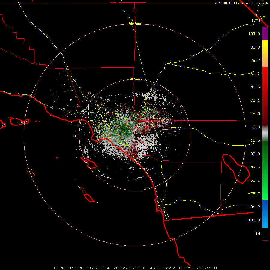This screenshot has height=270, width=270.
Task: Click the -78.7 velocity scale value
Action: click(254, 194)
